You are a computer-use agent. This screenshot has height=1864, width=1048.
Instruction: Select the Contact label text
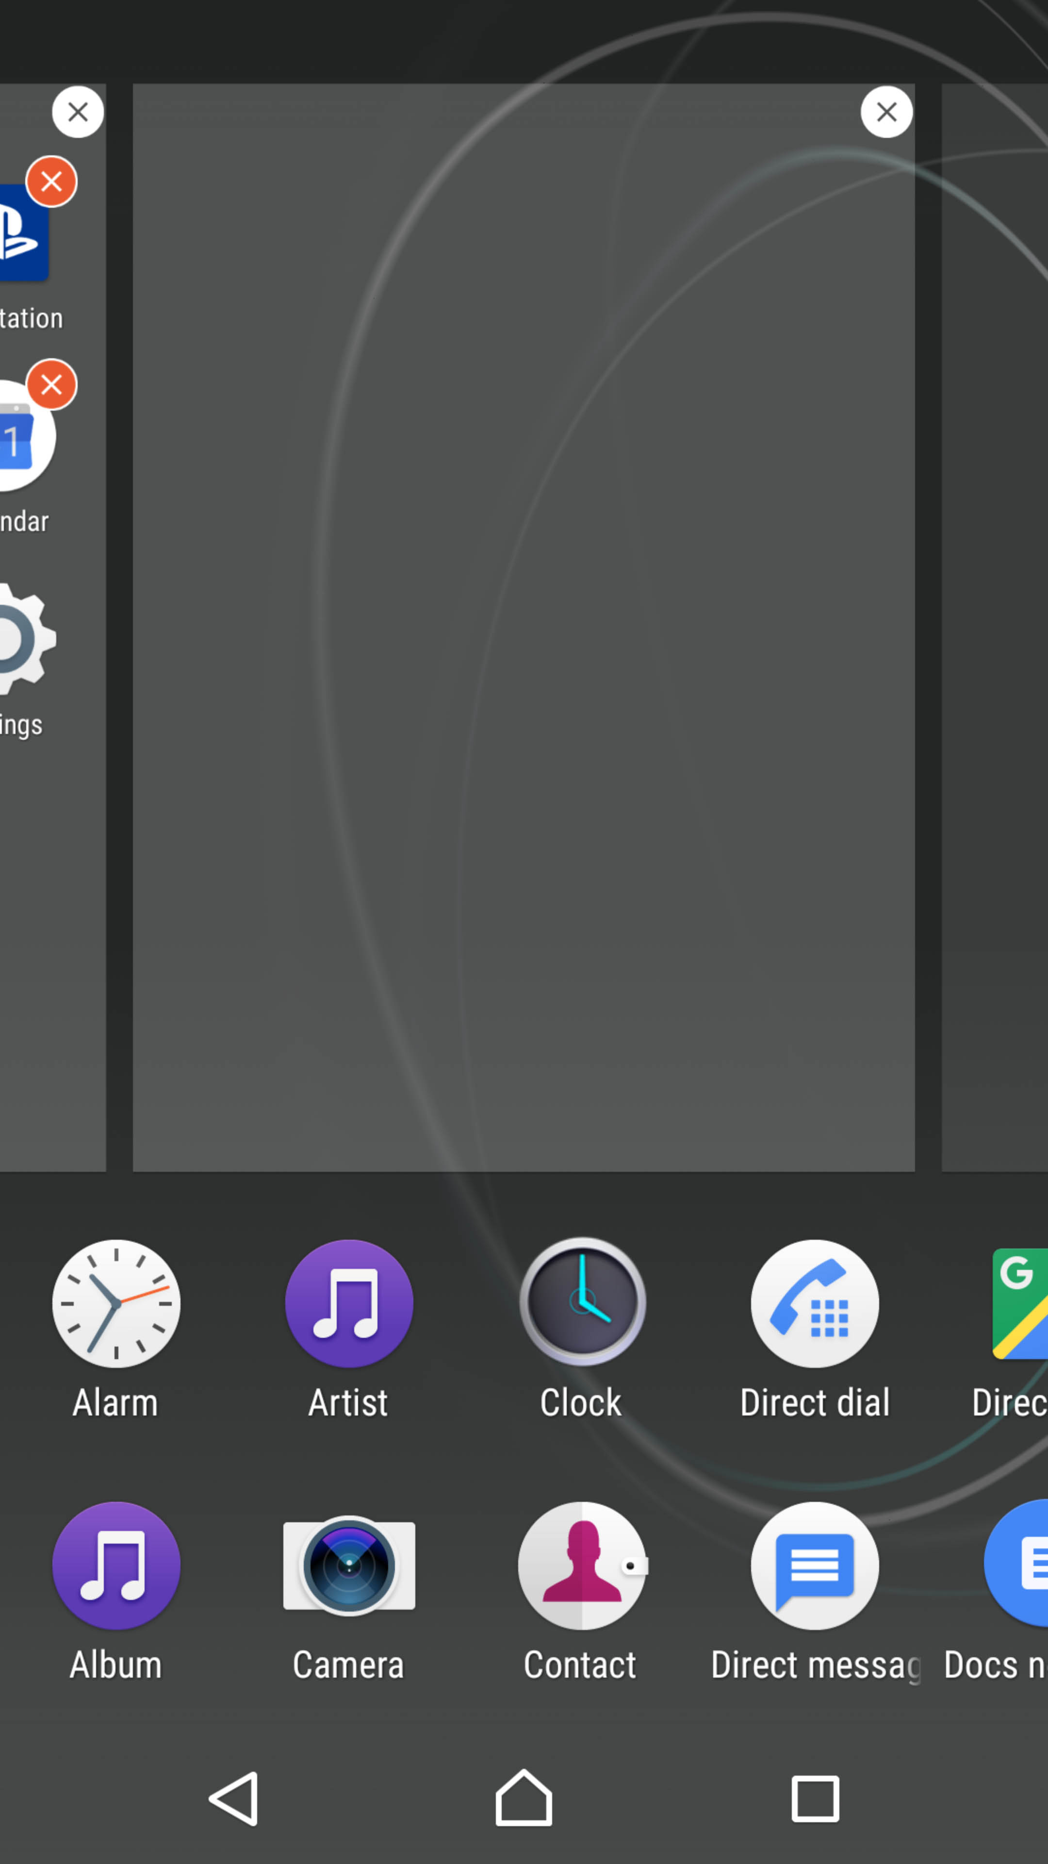(580, 1665)
